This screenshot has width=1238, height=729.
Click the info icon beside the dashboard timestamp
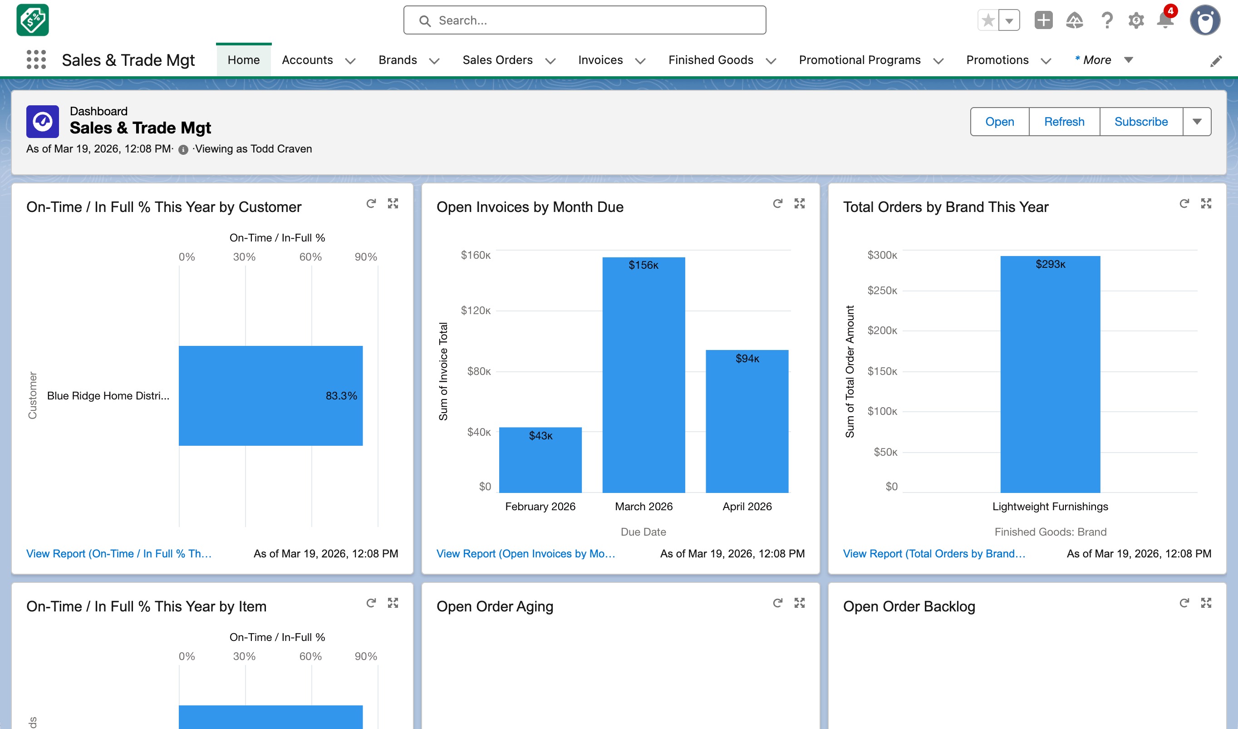183,149
